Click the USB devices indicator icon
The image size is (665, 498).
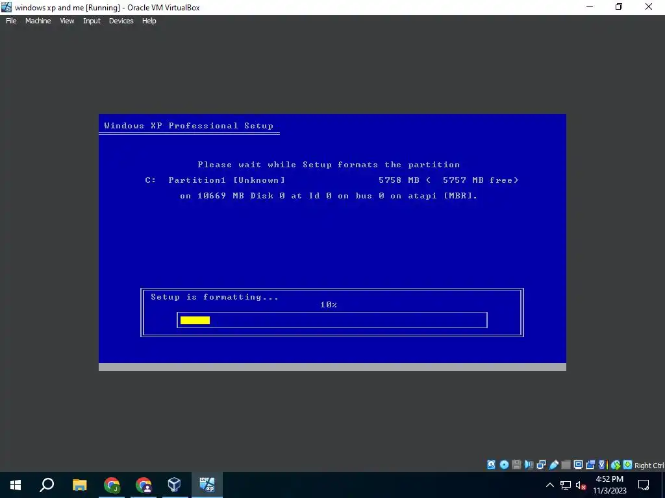coord(553,465)
